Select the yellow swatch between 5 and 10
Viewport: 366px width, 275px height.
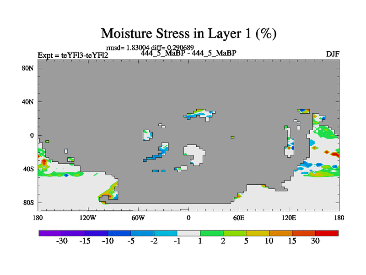(x=258, y=233)
